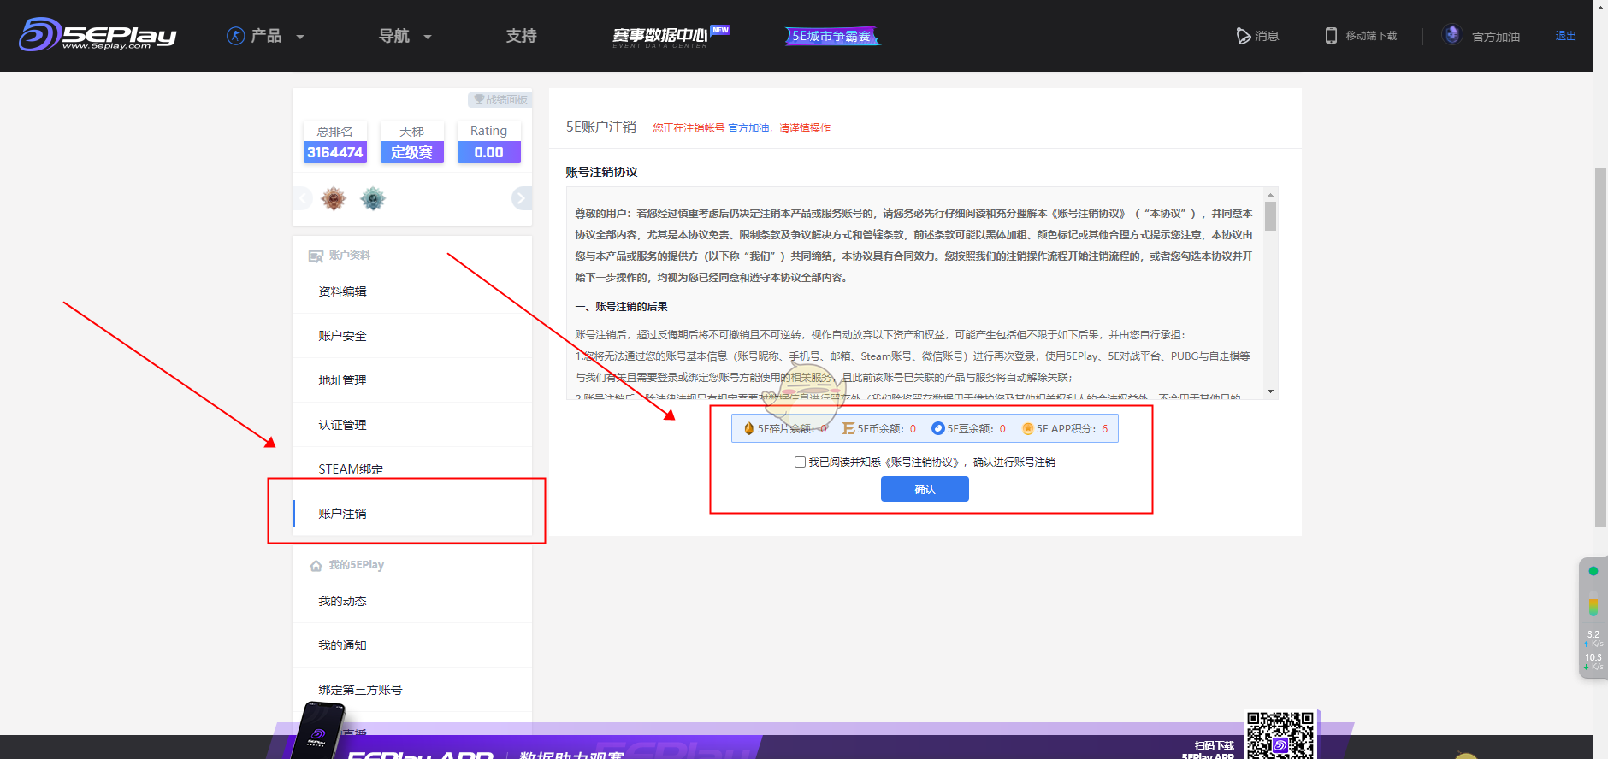Click the green dot on floating widget

point(1593,571)
